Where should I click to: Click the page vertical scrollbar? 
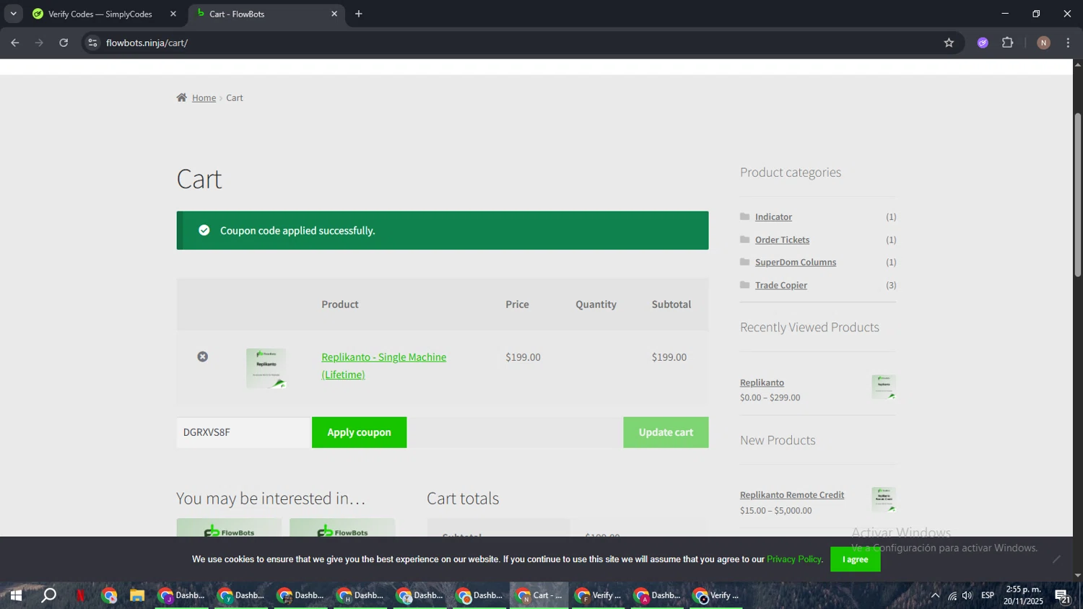point(1077,195)
